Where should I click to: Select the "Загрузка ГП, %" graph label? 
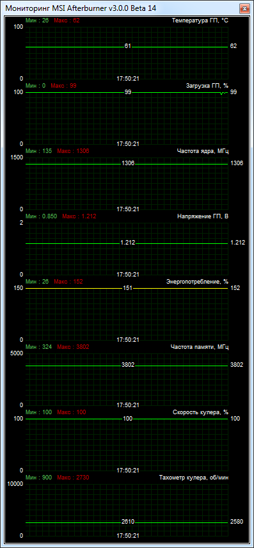(207, 85)
